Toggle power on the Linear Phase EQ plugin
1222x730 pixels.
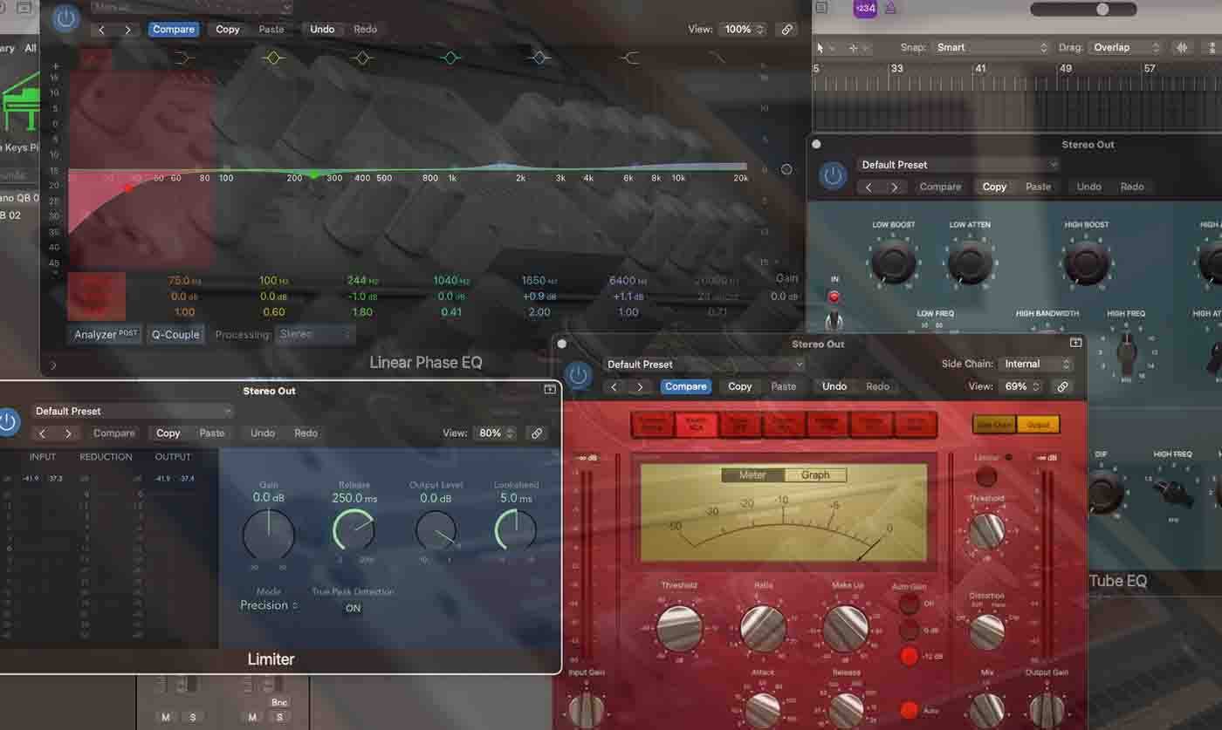click(x=65, y=18)
